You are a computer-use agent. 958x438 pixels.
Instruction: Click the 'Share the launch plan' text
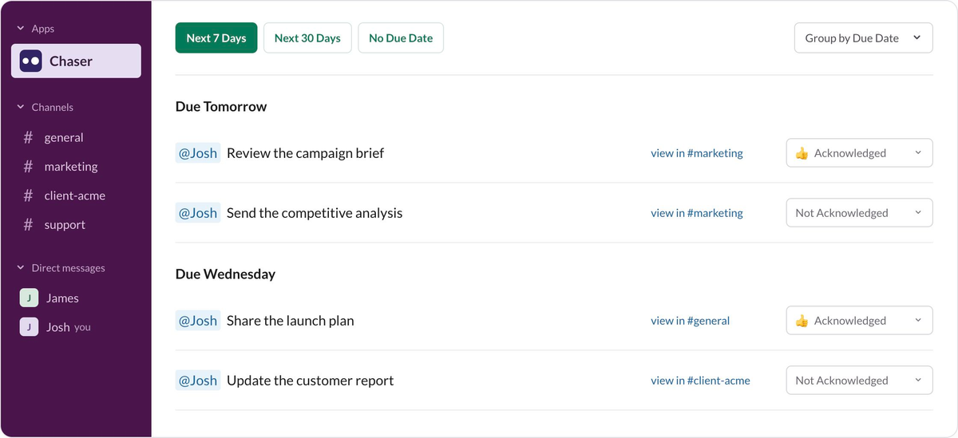pos(291,321)
